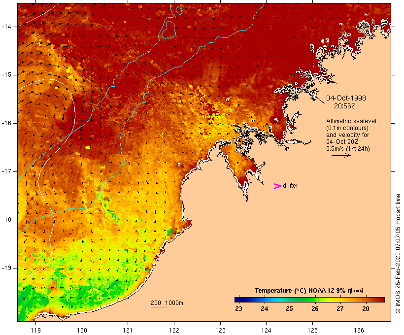Click the colorbar label '27'
Viewport: 404px width, 335px height.
pos(340,309)
